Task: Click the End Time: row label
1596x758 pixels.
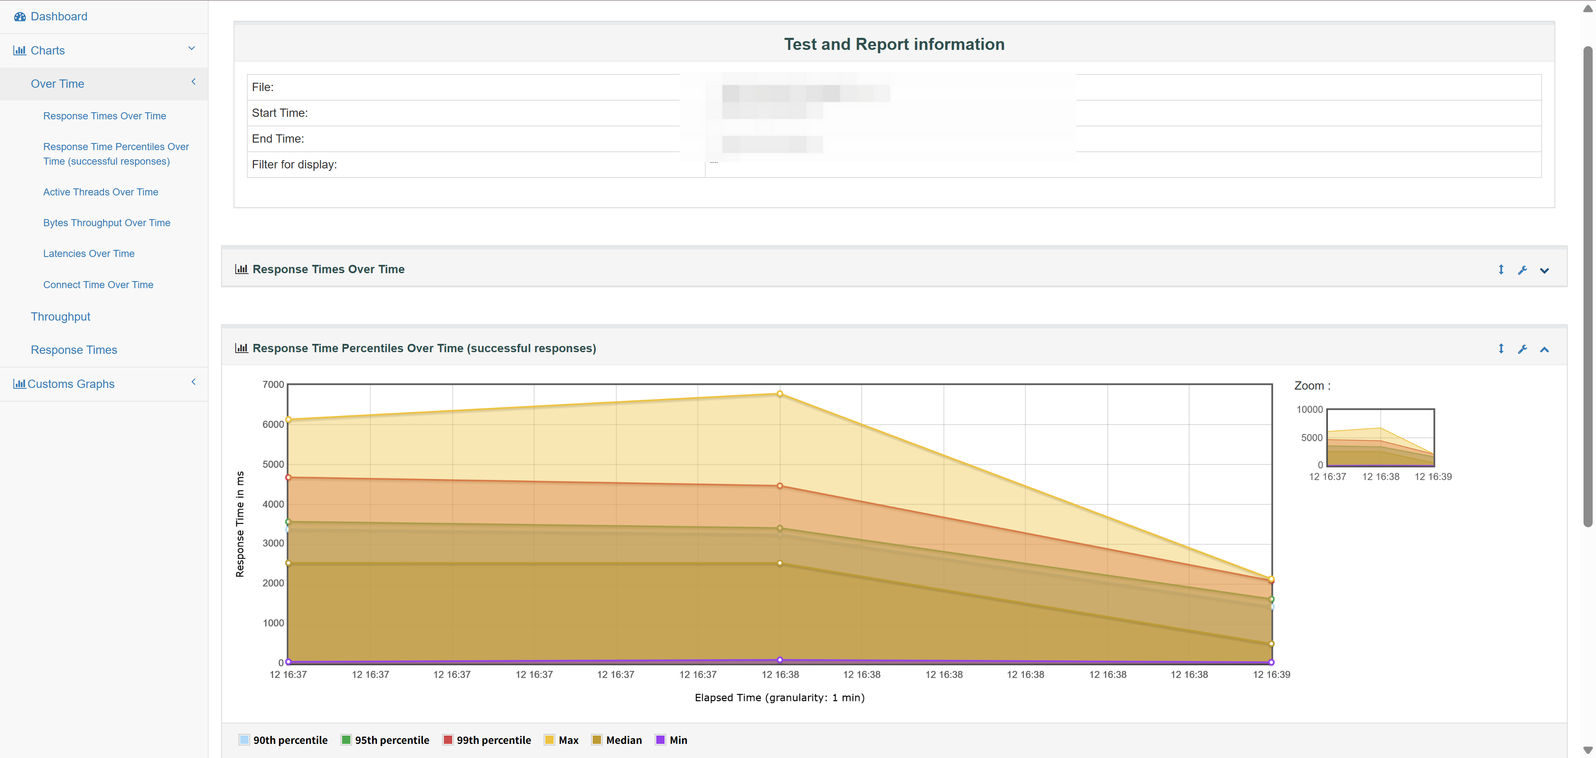Action: click(x=278, y=139)
